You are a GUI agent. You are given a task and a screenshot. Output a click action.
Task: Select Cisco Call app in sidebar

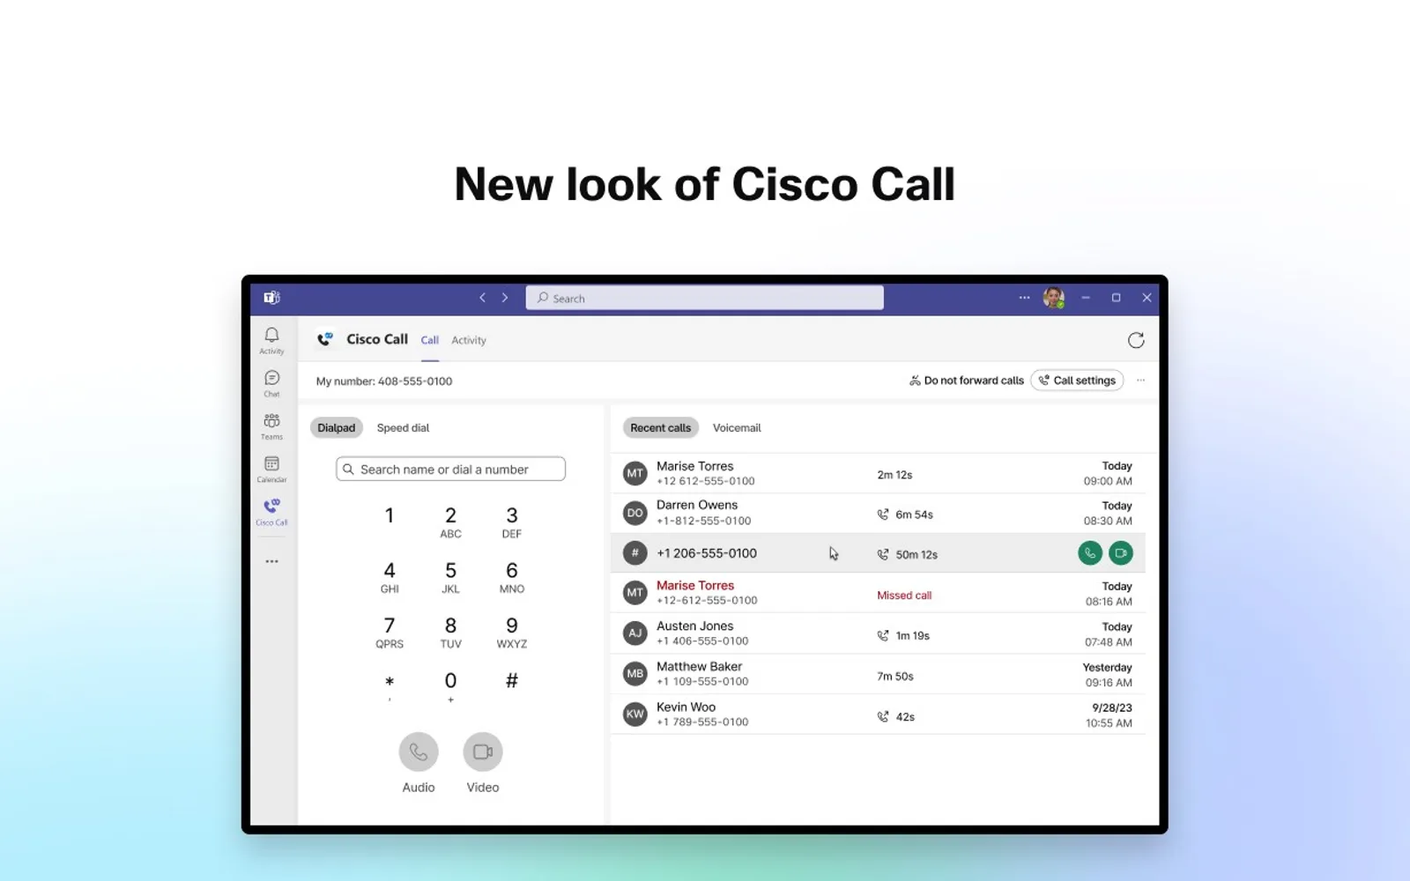coord(271,512)
